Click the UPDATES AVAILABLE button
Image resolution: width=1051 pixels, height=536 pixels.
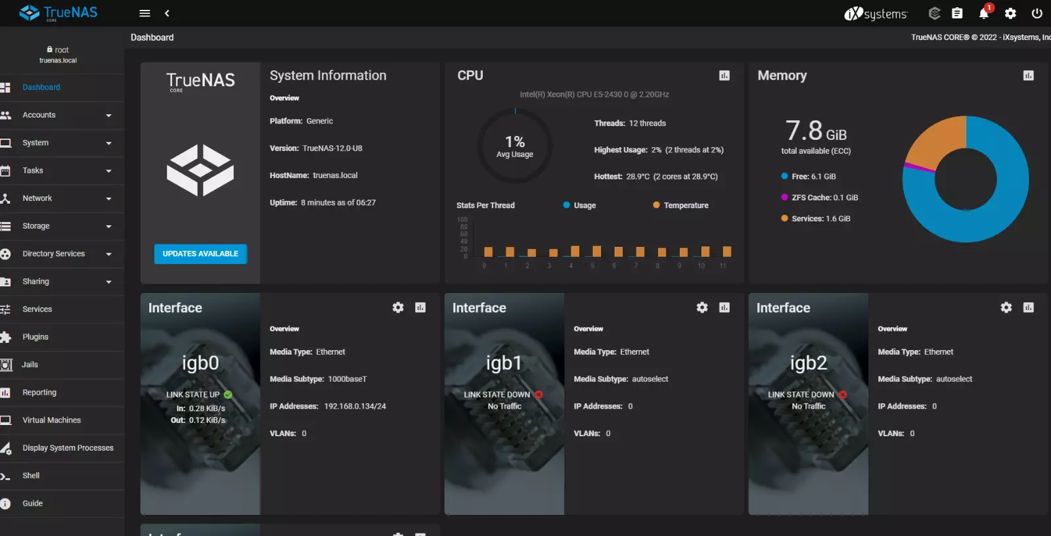[x=200, y=254]
